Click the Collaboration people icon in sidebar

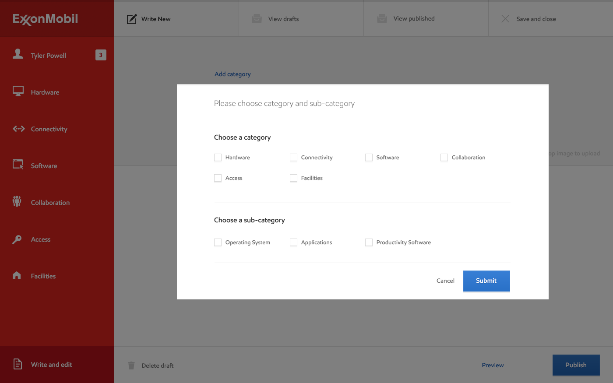[x=17, y=202]
